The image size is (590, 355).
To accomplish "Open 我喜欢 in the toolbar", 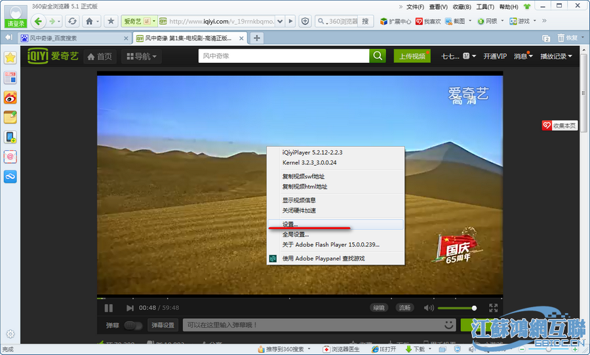I will [428, 22].
